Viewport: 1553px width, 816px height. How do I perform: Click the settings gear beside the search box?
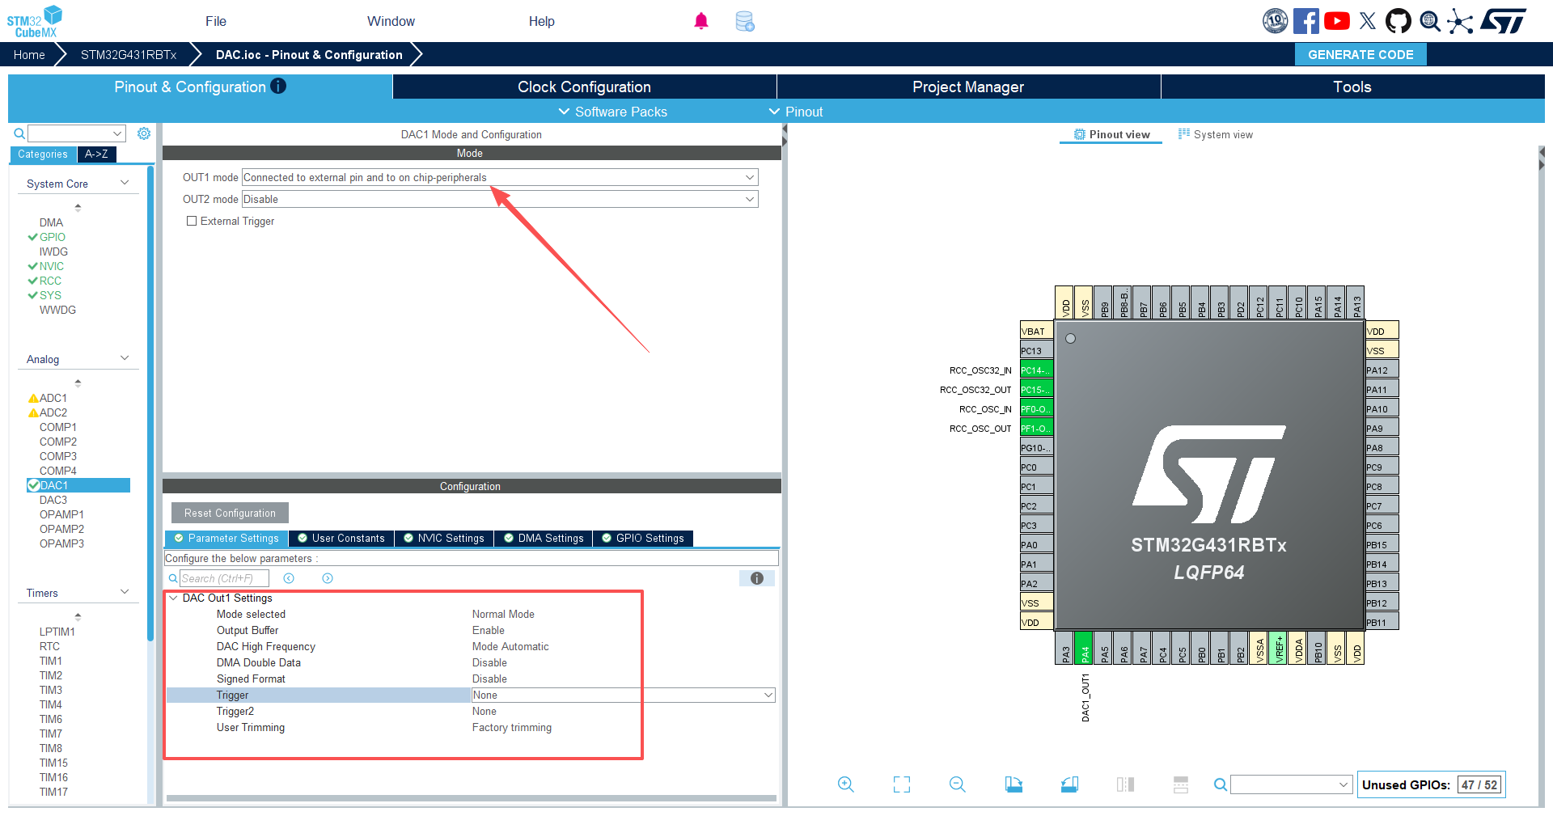coord(144,133)
